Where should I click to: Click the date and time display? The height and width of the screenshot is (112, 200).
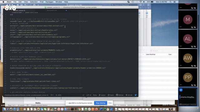coord(161,2)
